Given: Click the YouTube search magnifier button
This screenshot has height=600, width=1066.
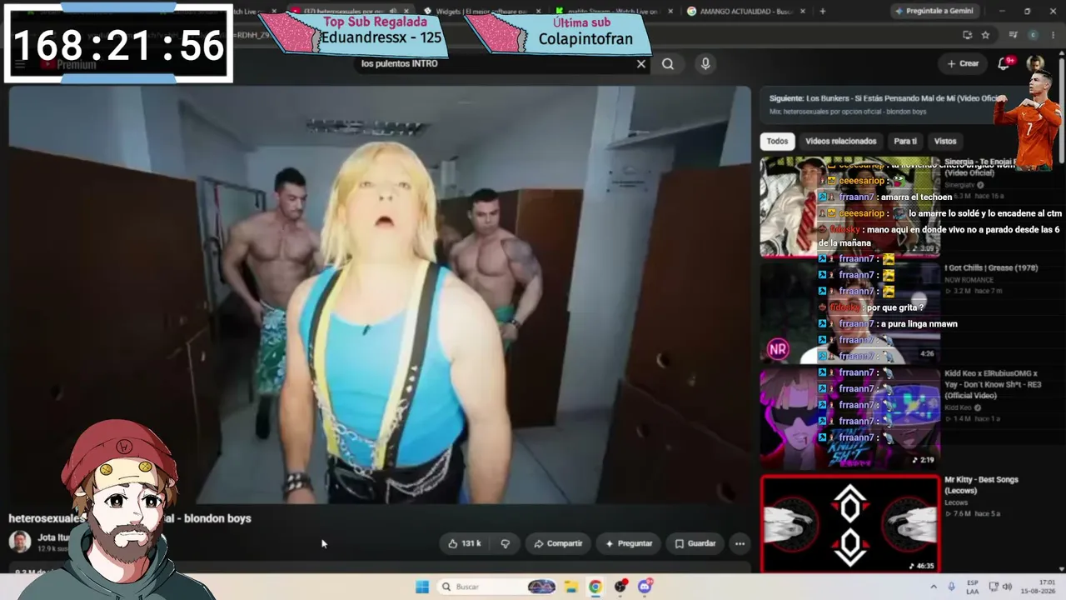Looking at the screenshot, I should tap(668, 64).
